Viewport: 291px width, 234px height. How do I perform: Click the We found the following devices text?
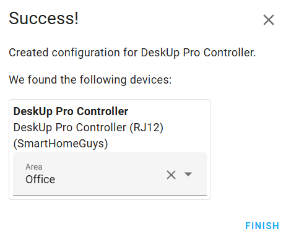(90, 80)
